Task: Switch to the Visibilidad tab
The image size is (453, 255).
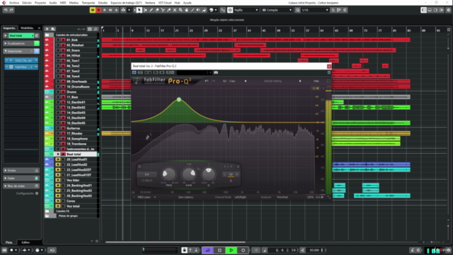Action: pos(27,28)
